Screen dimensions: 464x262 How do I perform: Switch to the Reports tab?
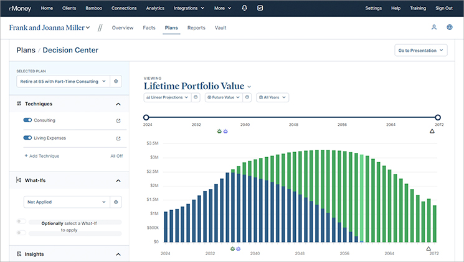tap(196, 27)
